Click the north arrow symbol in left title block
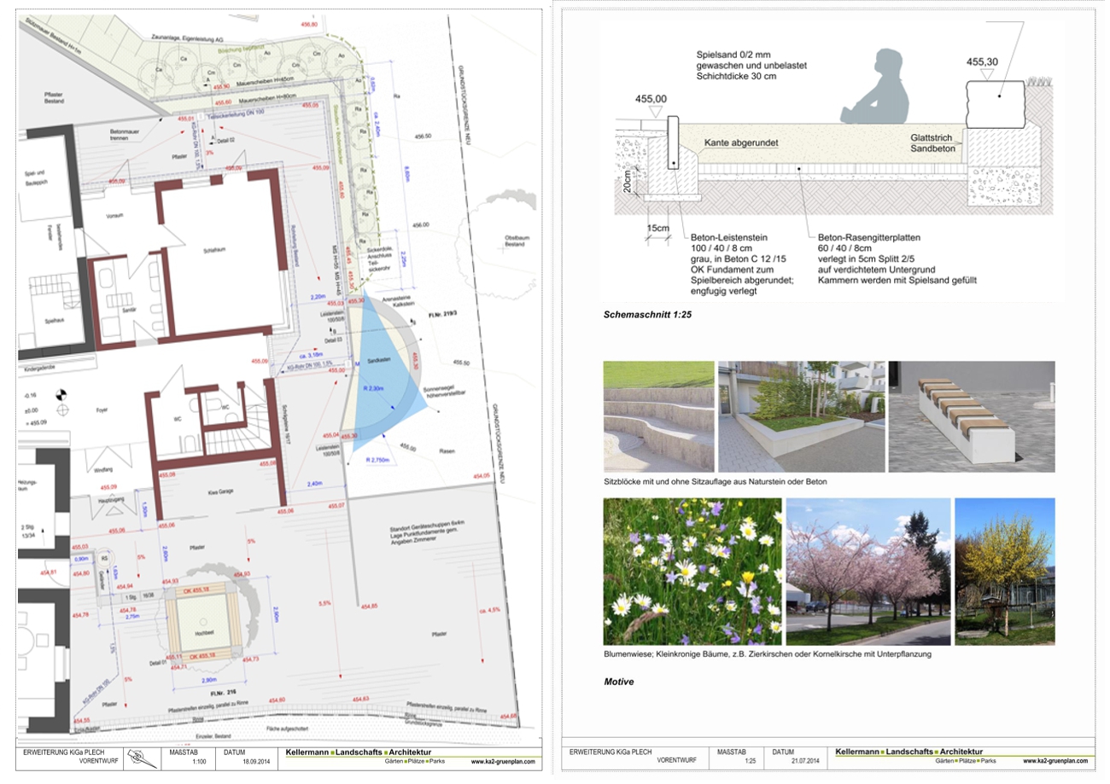The width and height of the screenshot is (1110, 784). pos(137,756)
